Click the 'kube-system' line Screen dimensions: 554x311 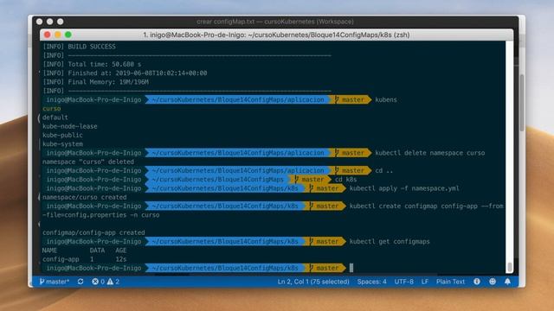tap(62, 144)
